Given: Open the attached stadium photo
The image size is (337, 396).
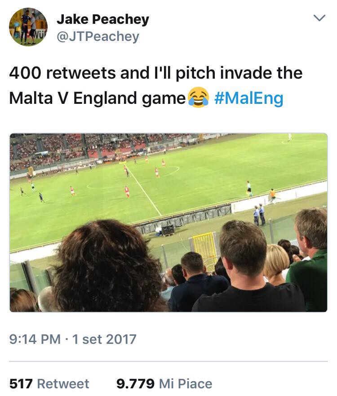Looking at the screenshot, I should click(168, 222).
